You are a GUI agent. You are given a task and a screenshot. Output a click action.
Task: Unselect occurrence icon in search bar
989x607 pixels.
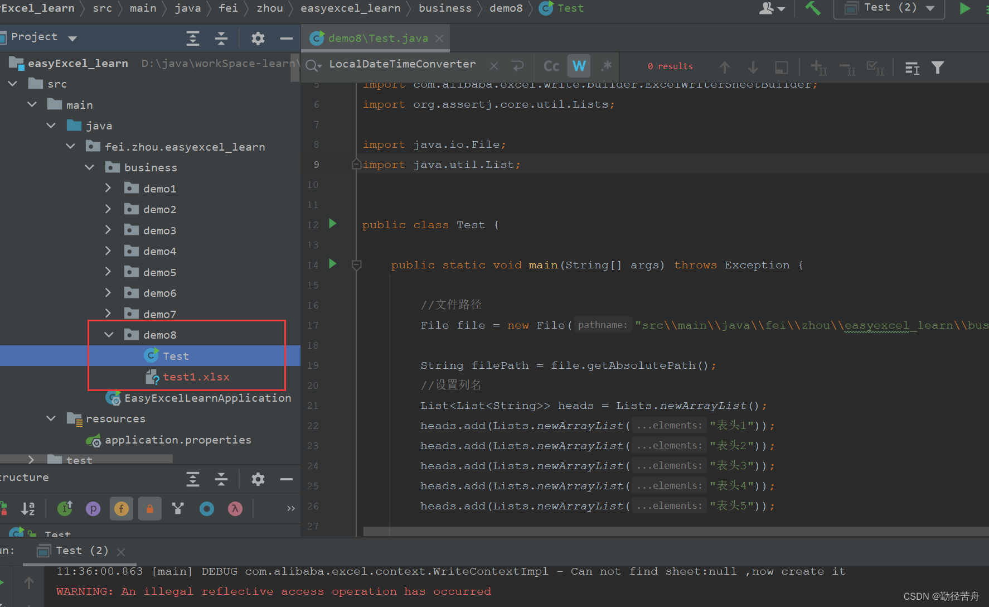tap(847, 68)
